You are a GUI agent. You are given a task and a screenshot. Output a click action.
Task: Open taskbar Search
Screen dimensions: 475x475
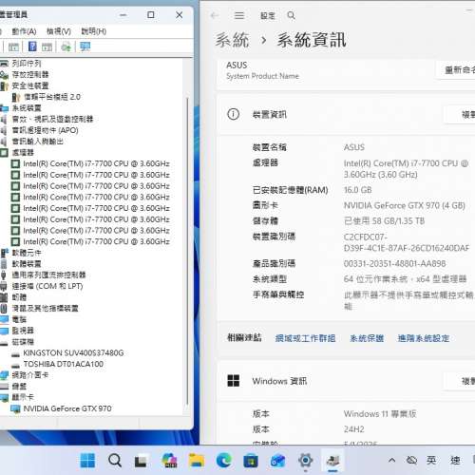coord(115,461)
